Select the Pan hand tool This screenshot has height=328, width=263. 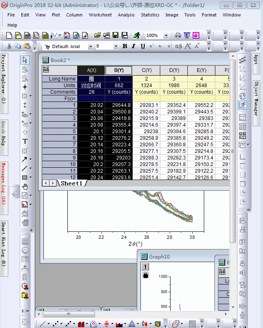(x=25, y=186)
